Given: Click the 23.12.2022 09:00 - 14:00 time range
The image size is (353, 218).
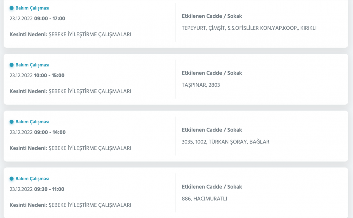Looking at the screenshot, I should tap(38, 132).
